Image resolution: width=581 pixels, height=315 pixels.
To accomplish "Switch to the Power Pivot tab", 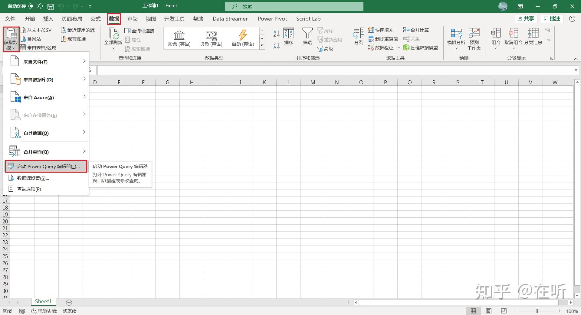I will coord(272,18).
